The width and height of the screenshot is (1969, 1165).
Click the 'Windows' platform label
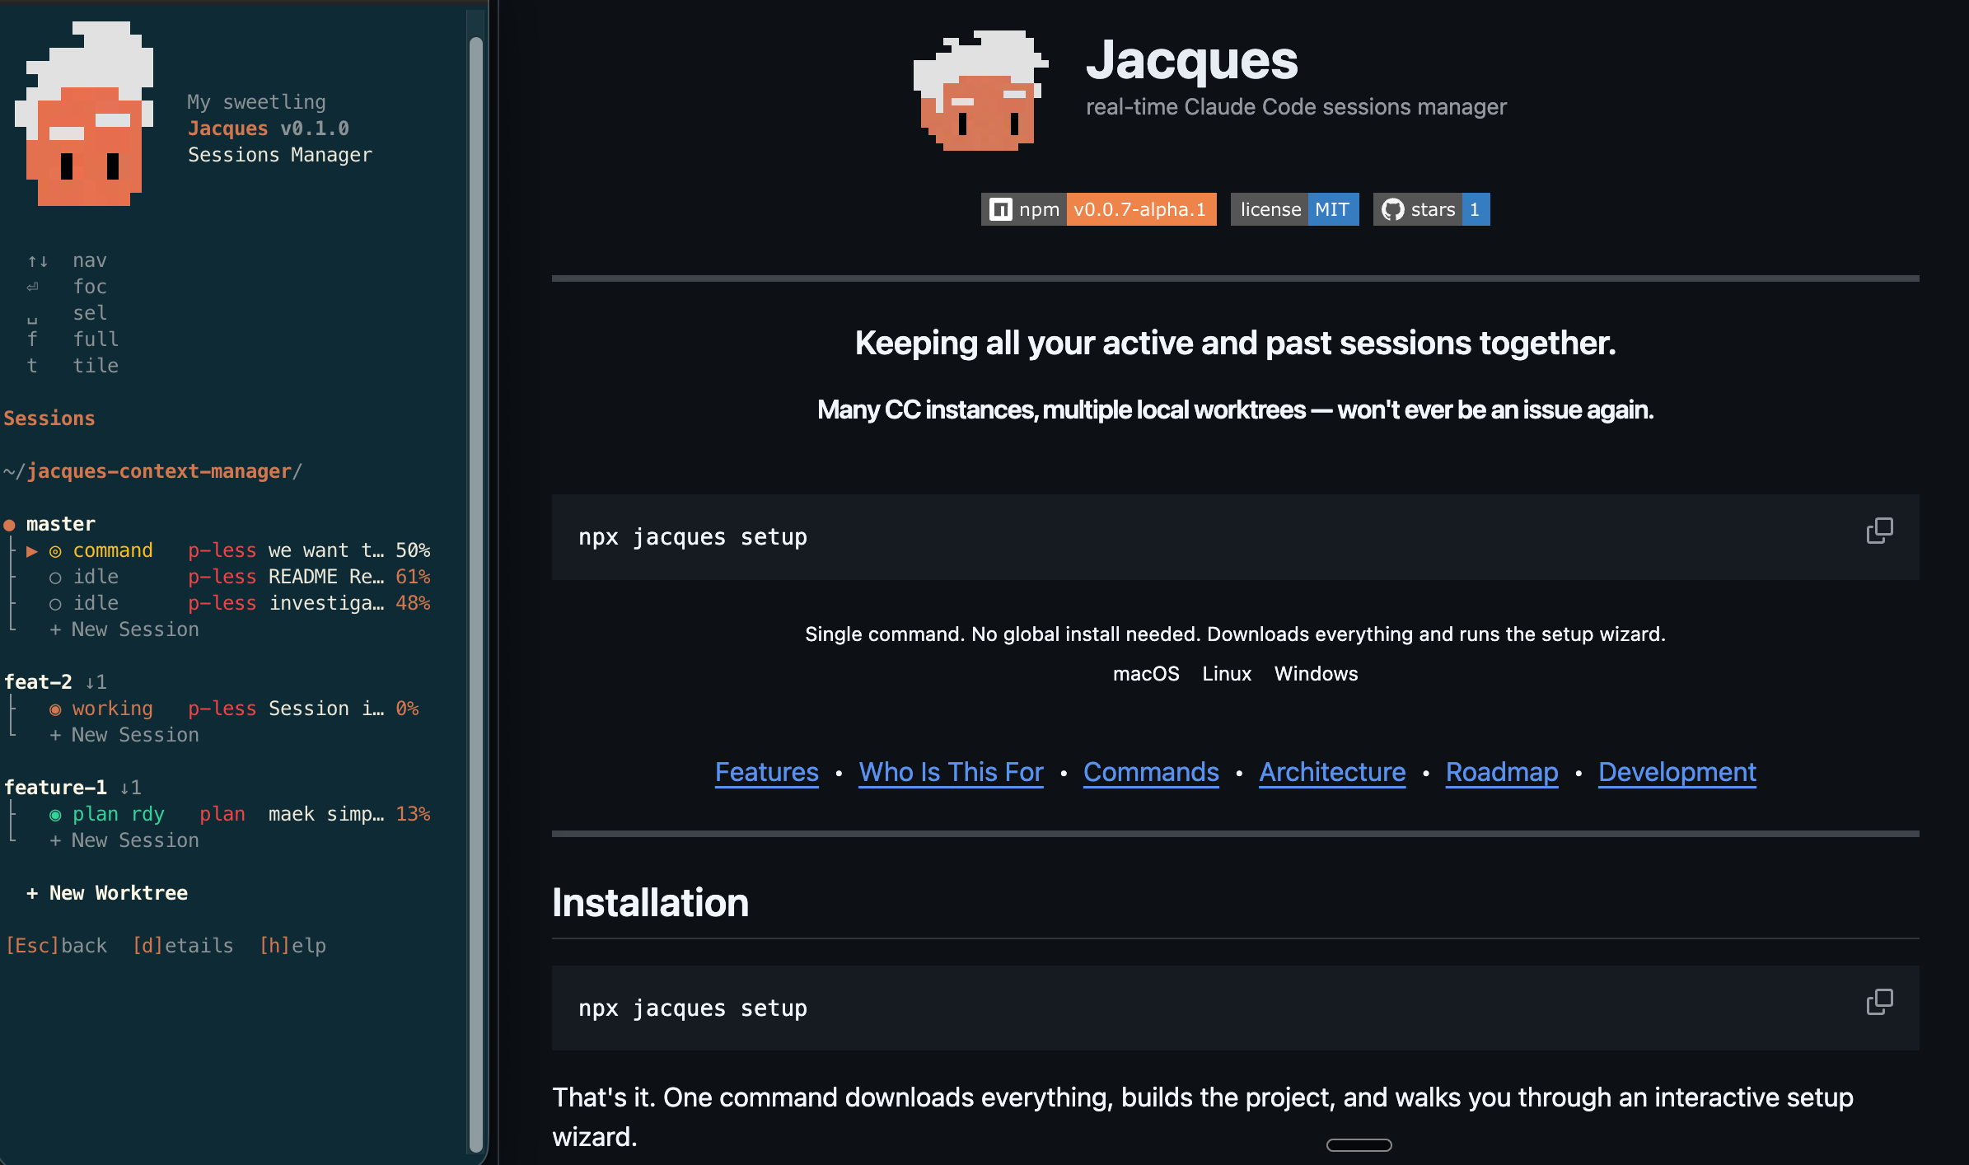(x=1316, y=674)
